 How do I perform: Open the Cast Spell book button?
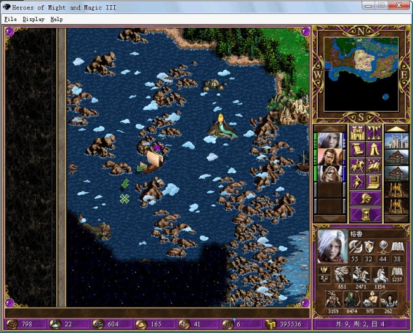pyautogui.click(x=374, y=166)
